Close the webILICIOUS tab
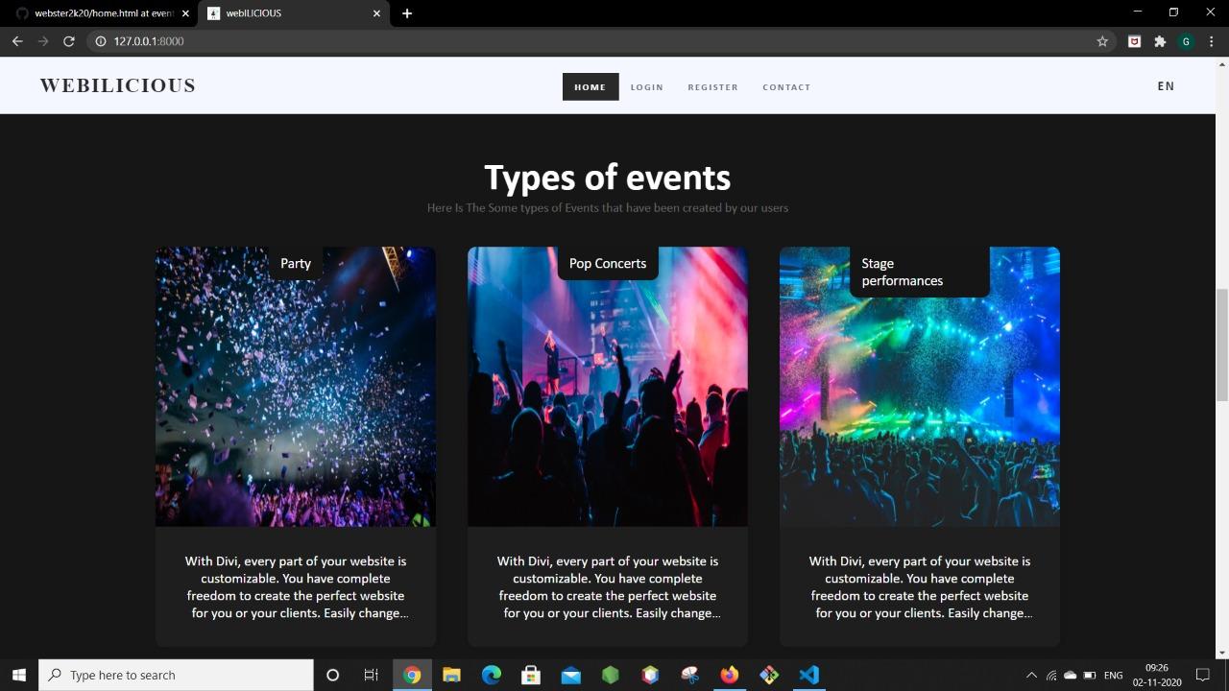 (x=376, y=13)
